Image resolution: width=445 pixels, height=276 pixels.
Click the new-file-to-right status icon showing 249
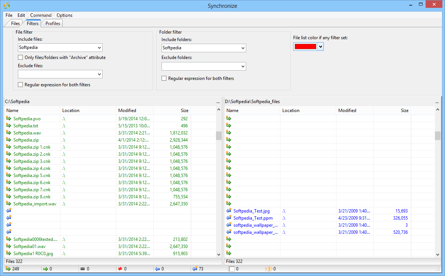click(8, 269)
